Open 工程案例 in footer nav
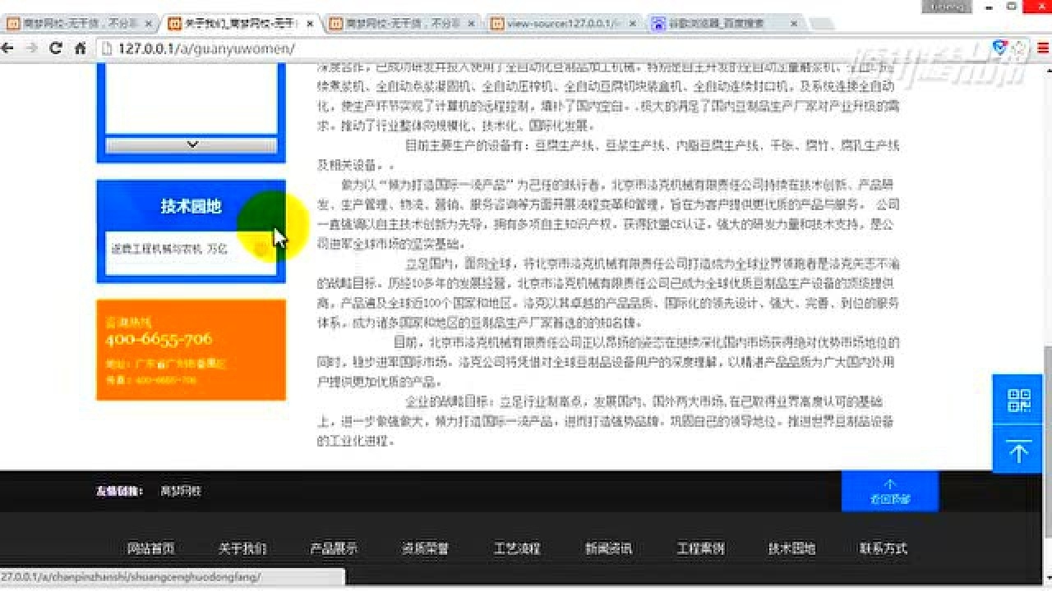The height and width of the screenshot is (591, 1052). [x=700, y=548]
